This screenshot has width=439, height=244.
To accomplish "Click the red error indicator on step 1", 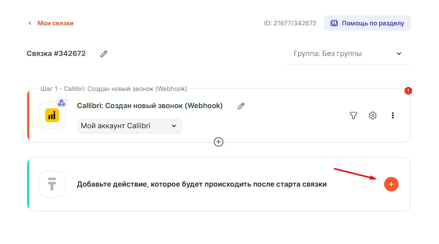I will pyautogui.click(x=408, y=90).
